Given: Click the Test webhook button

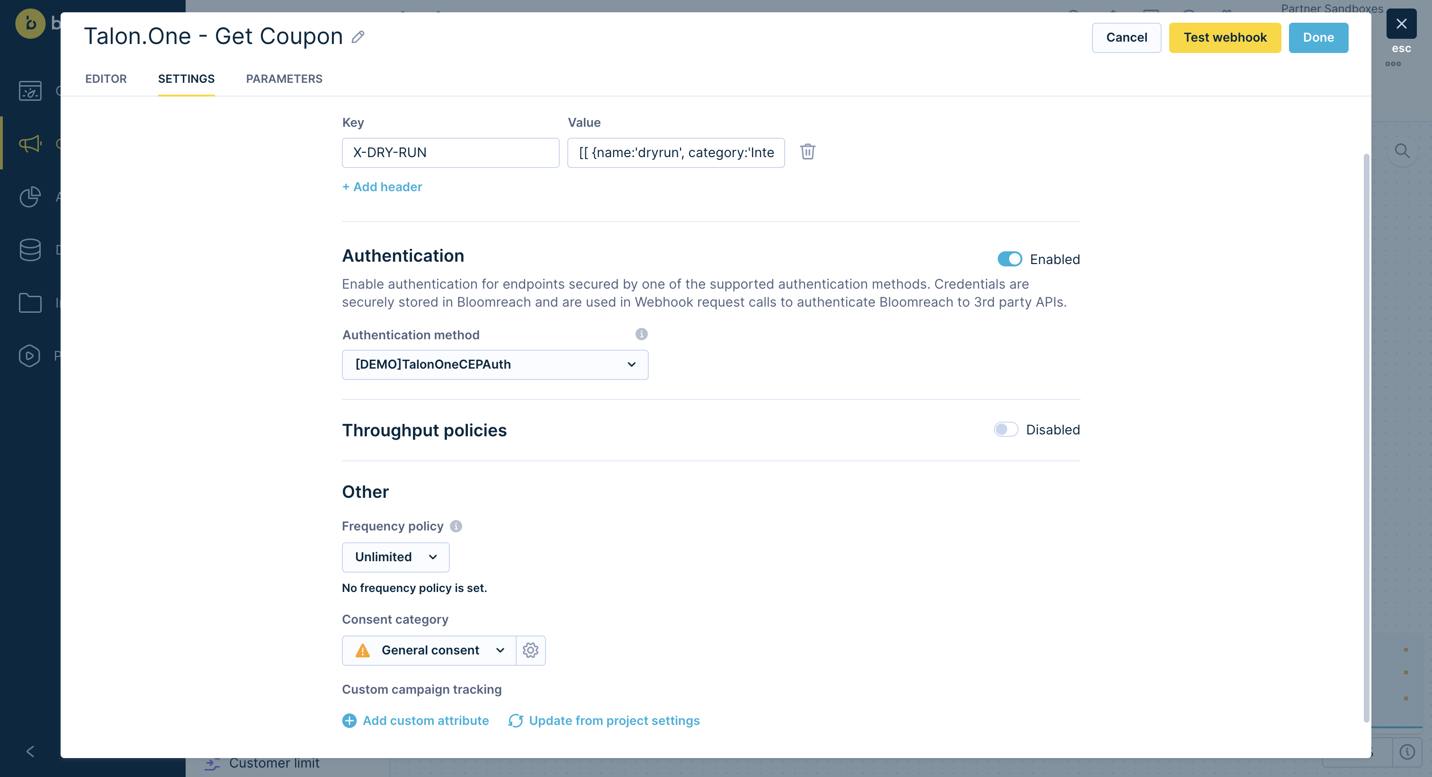Looking at the screenshot, I should pyautogui.click(x=1225, y=37).
